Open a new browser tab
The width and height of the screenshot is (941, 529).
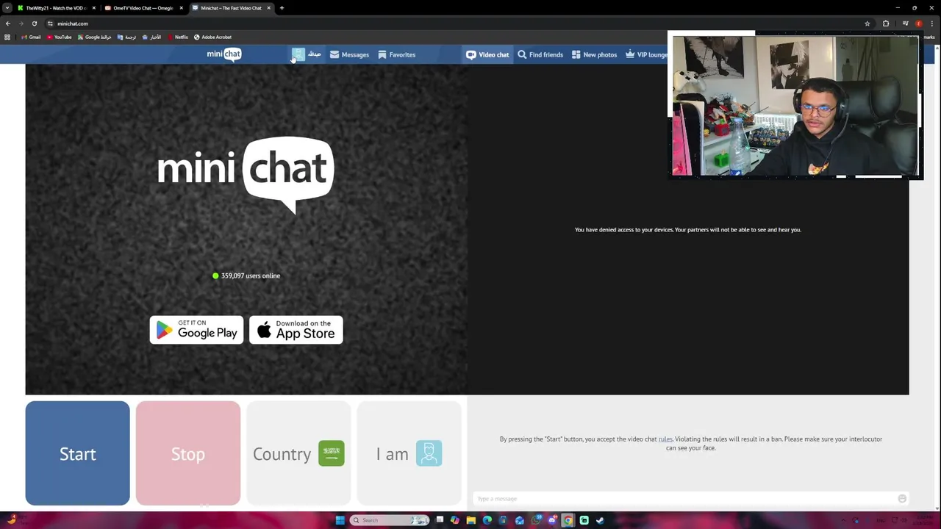pyautogui.click(x=282, y=8)
